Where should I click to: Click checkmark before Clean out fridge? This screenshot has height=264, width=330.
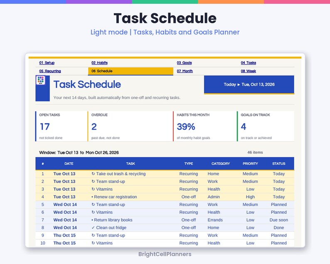pos(93,227)
